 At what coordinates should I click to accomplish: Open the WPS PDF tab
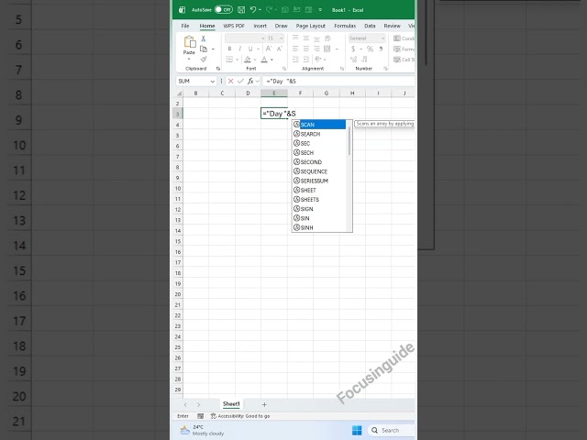pyautogui.click(x=234, y=26)
